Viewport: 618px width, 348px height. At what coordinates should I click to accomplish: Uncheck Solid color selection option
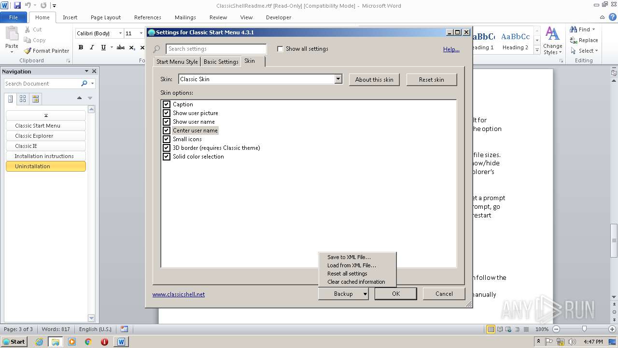(167, 157)
